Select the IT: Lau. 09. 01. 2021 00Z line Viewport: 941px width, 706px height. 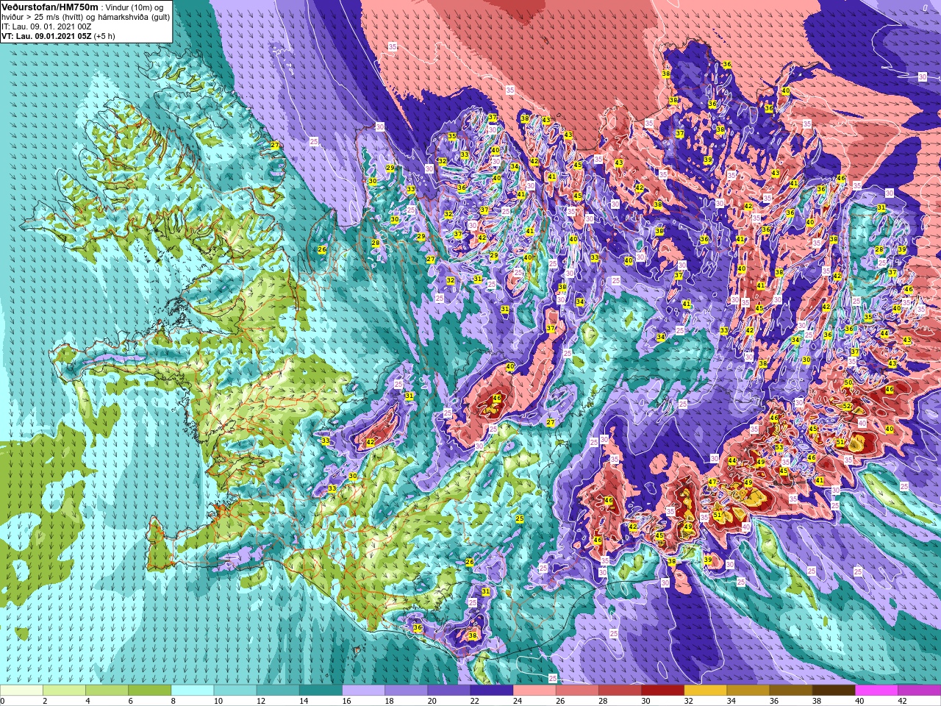tap(46, 26)
